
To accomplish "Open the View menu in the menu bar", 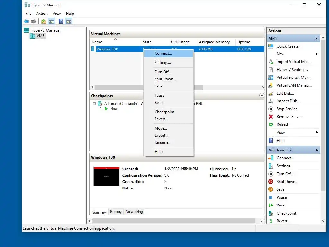I will click(57, 14).
